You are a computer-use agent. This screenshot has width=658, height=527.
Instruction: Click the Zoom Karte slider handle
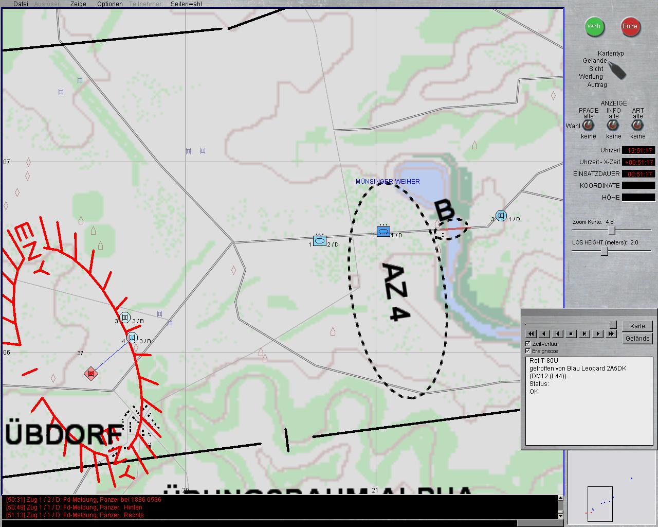coord(611,230)
